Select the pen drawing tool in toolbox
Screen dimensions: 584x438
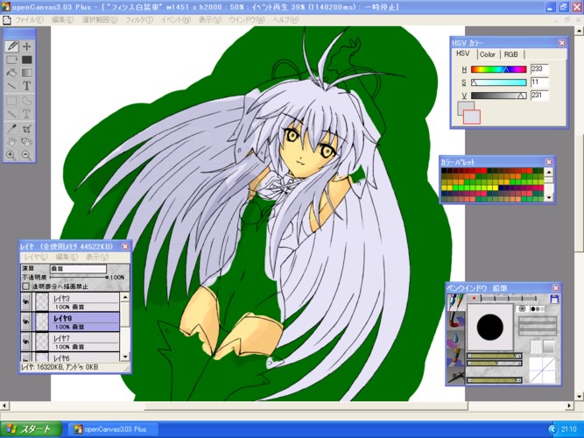coord(11,46)
